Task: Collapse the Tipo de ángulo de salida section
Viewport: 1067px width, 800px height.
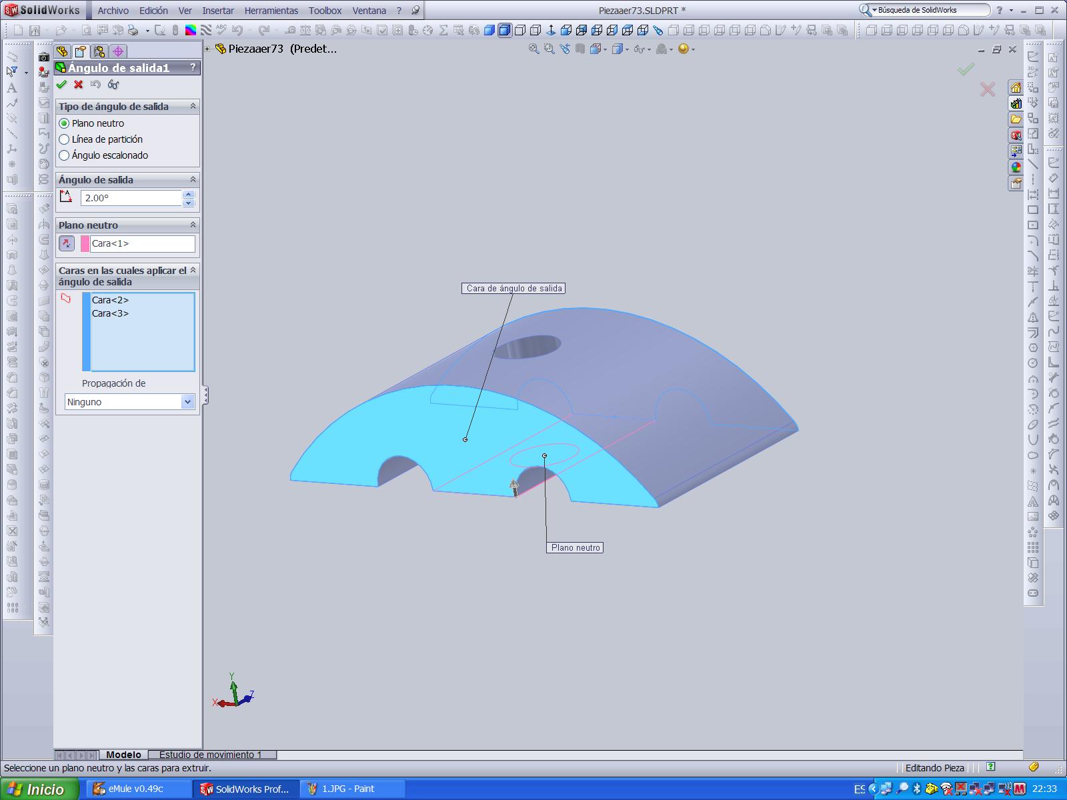Action: pos(193,106)
